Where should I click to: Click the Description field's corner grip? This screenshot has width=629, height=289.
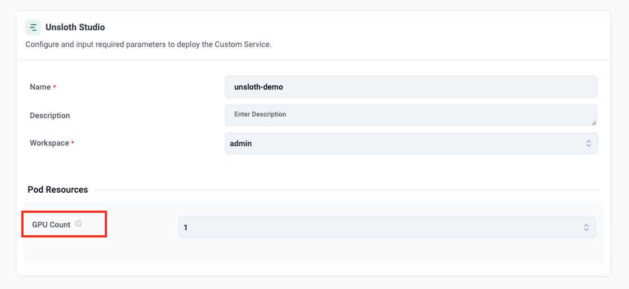click(593, 123)
